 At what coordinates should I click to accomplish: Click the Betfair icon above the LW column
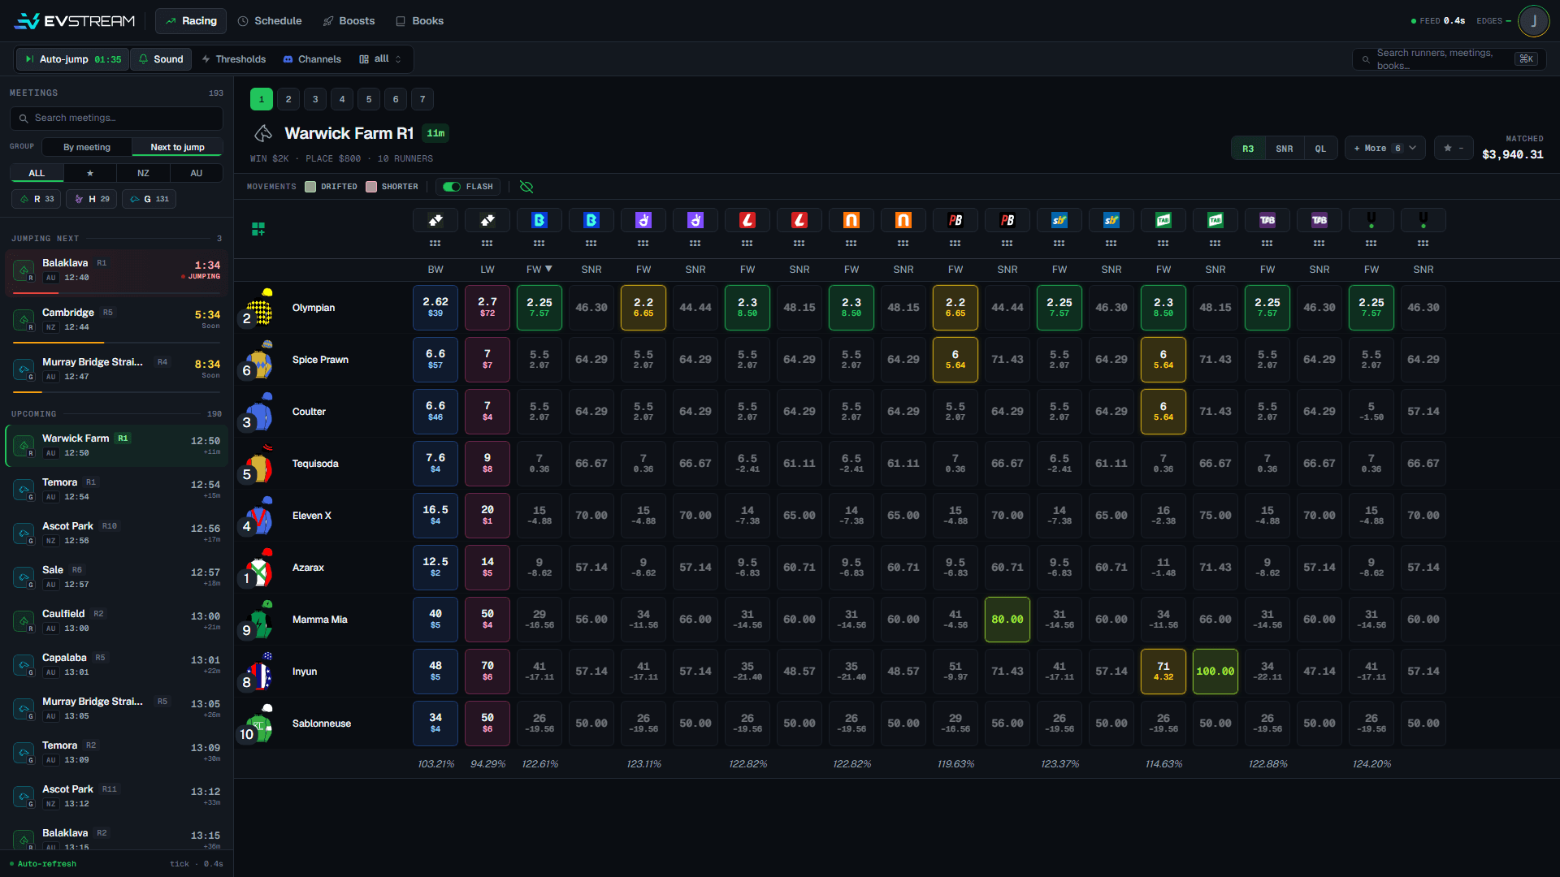pos(487,220)
